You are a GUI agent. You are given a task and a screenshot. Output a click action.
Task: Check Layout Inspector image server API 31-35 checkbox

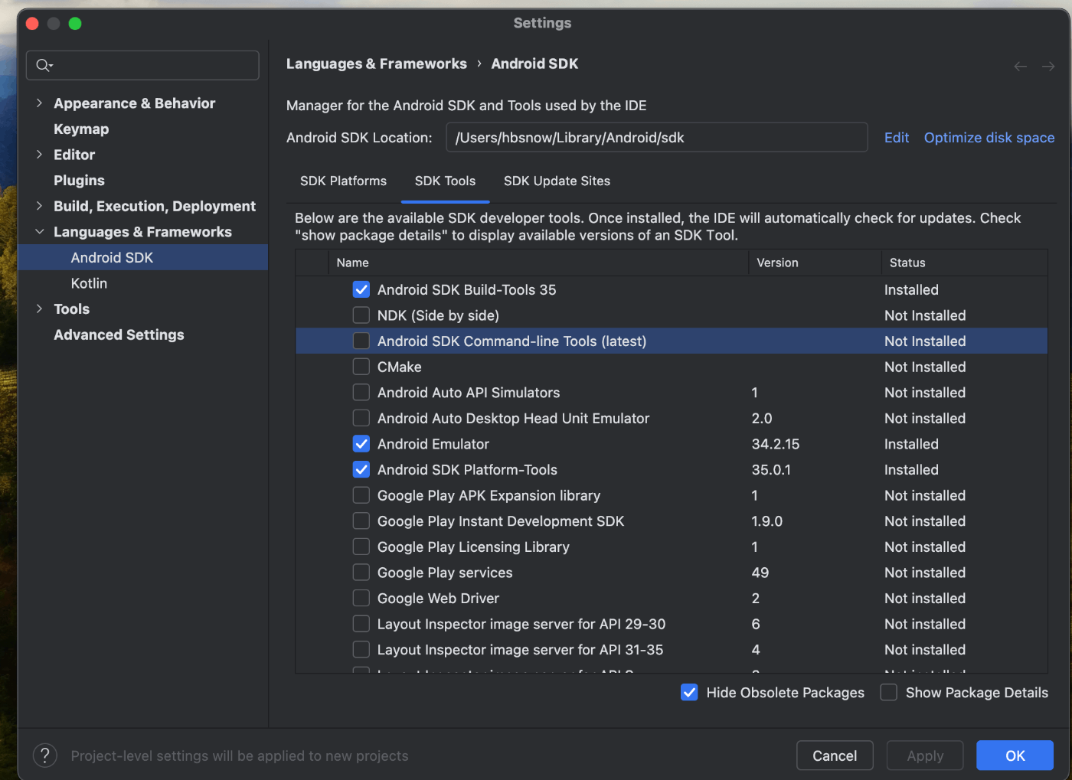click(x=361, y=650)
